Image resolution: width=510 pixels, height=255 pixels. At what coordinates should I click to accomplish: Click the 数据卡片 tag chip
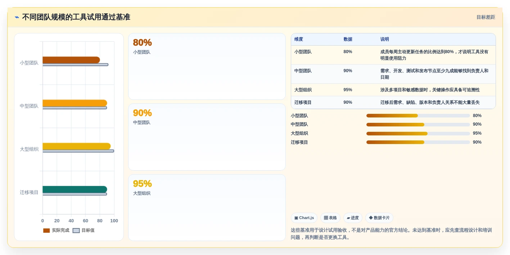click(379, 218)
